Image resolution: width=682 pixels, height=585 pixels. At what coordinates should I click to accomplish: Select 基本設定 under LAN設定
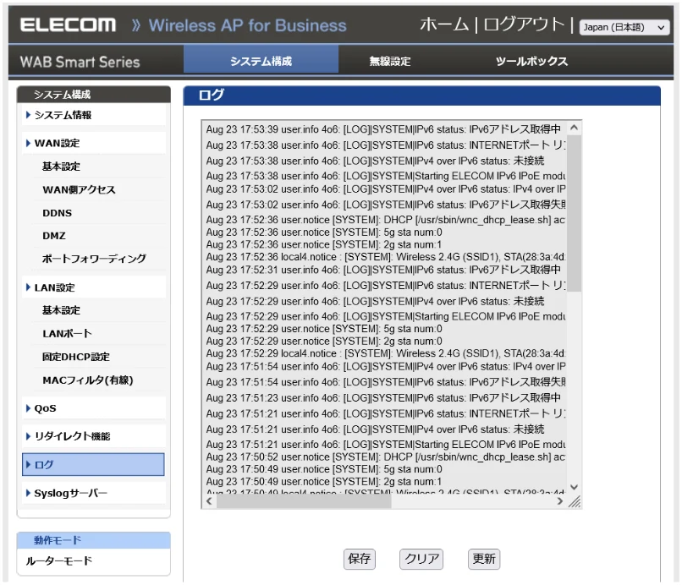[61, 310]
